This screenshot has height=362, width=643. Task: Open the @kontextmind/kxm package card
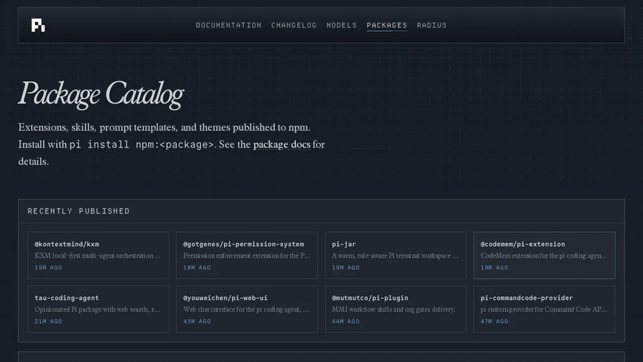click(98, 256)
